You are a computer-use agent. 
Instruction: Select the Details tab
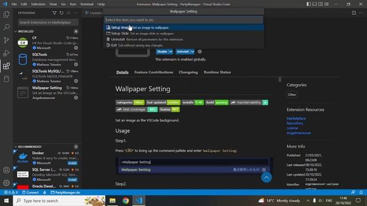[x=122, y=72]
